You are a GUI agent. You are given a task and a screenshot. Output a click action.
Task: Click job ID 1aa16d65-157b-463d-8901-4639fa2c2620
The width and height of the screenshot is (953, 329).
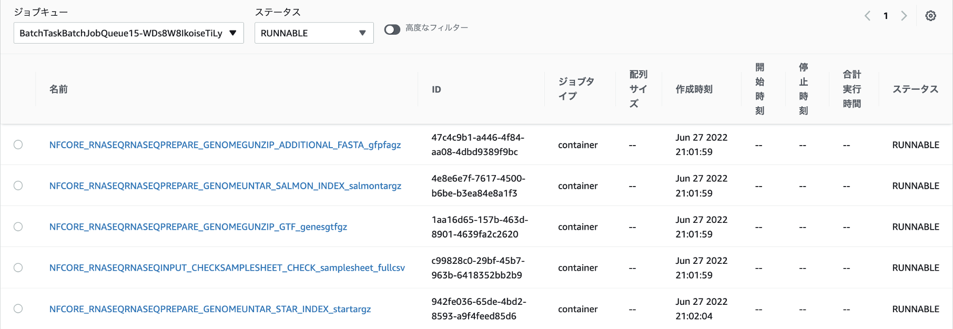tap(480, 227)
